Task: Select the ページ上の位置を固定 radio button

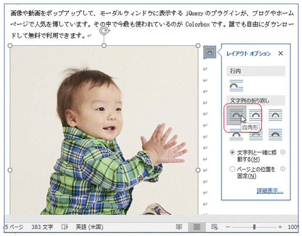Action: click(232, 169)
